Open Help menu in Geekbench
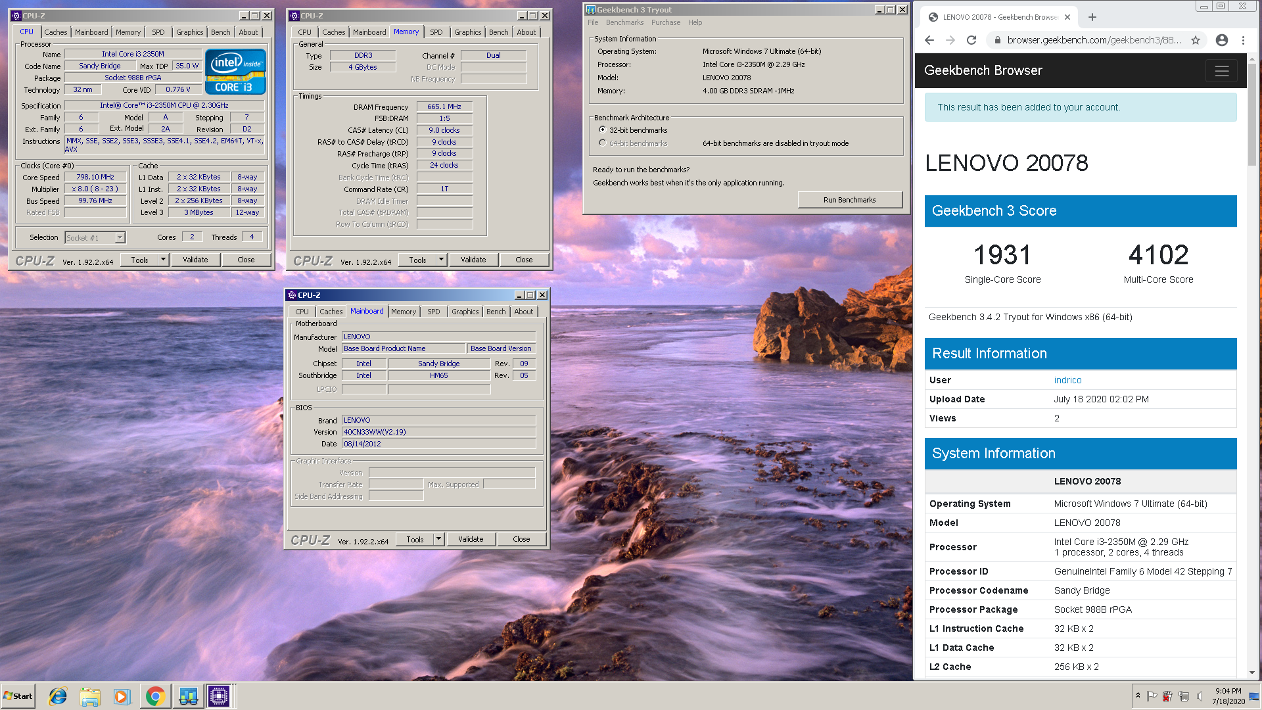The width and height of the screenshot is (1262, 710). click(x=695, y=22)
